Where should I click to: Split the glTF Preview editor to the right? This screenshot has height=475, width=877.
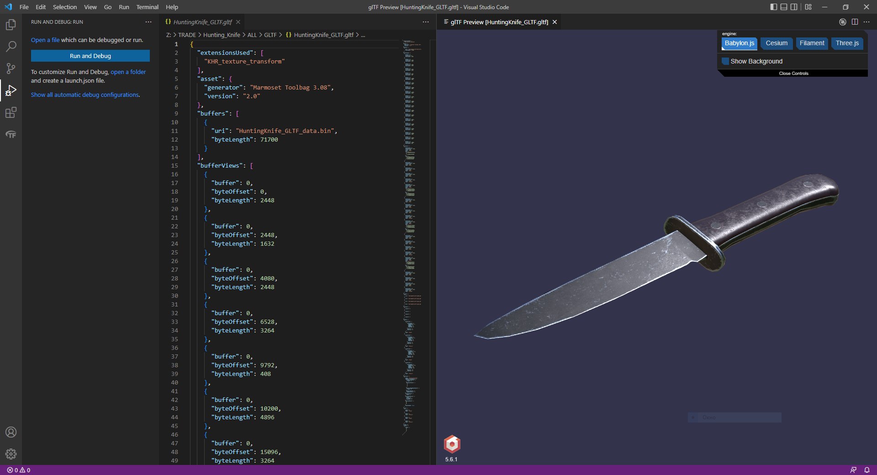[x=855, y=22]
